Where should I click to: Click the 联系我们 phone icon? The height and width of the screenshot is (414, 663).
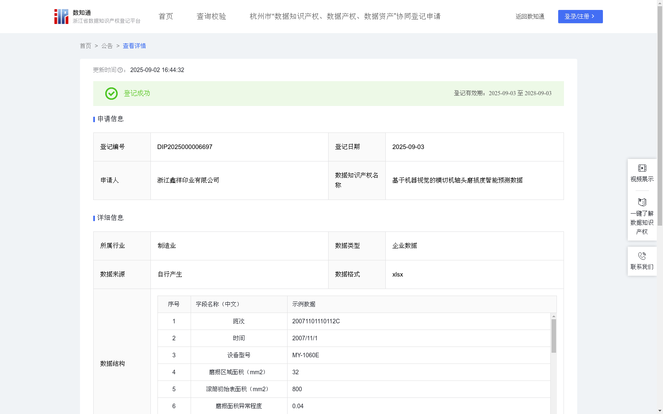coord(642,256)
